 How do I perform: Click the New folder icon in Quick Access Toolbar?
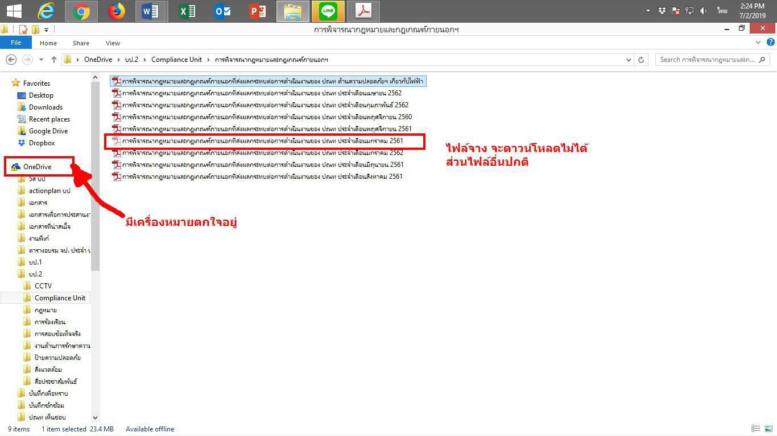pyautogui.click(x=35, y=30)
